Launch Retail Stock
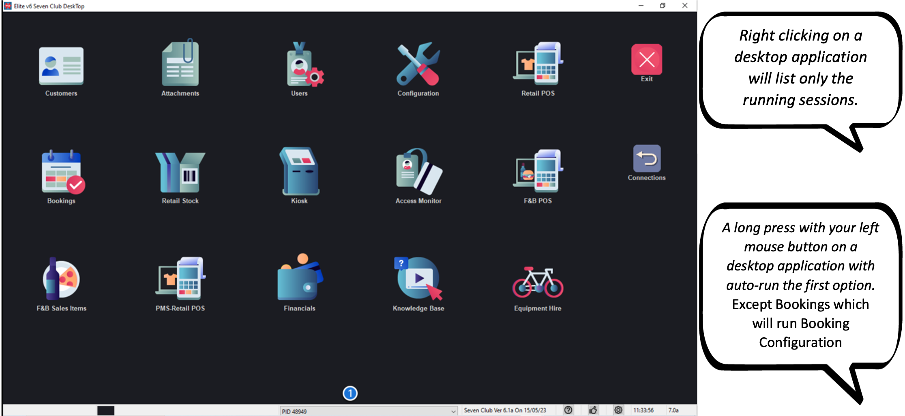 (180, 172)
